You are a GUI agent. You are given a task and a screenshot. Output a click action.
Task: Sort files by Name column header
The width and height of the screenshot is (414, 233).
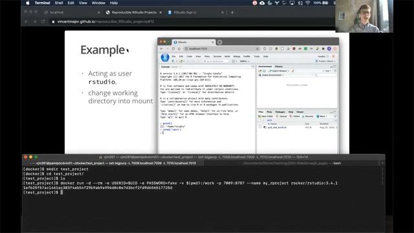[x=274, y=124]
